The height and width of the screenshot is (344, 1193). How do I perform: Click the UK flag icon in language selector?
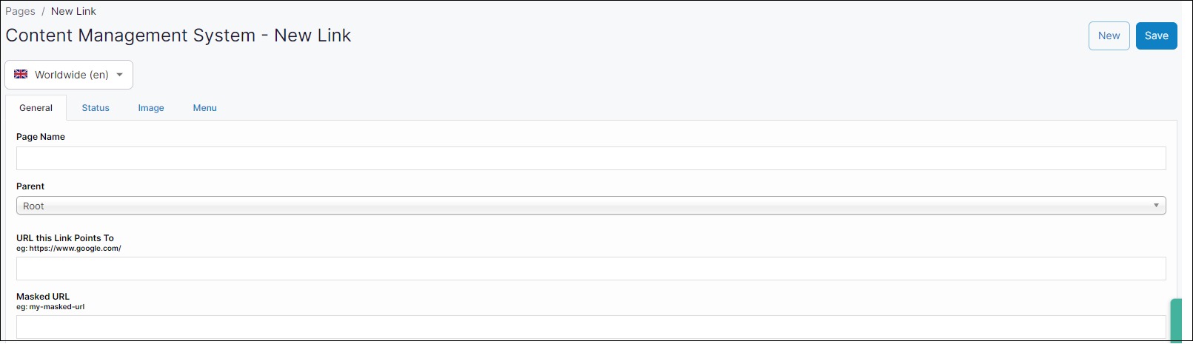21,75
